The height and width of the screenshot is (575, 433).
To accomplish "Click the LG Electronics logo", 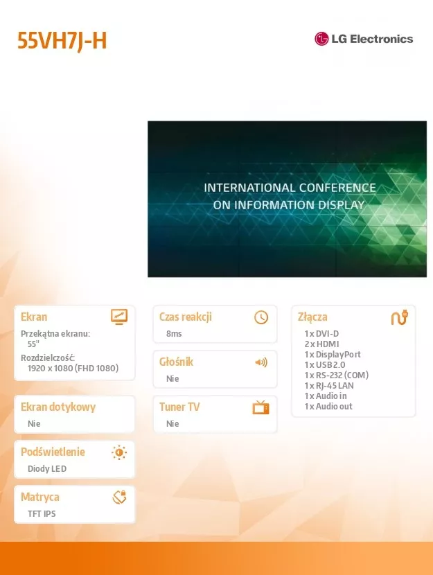I will click(x=364, y=39).
